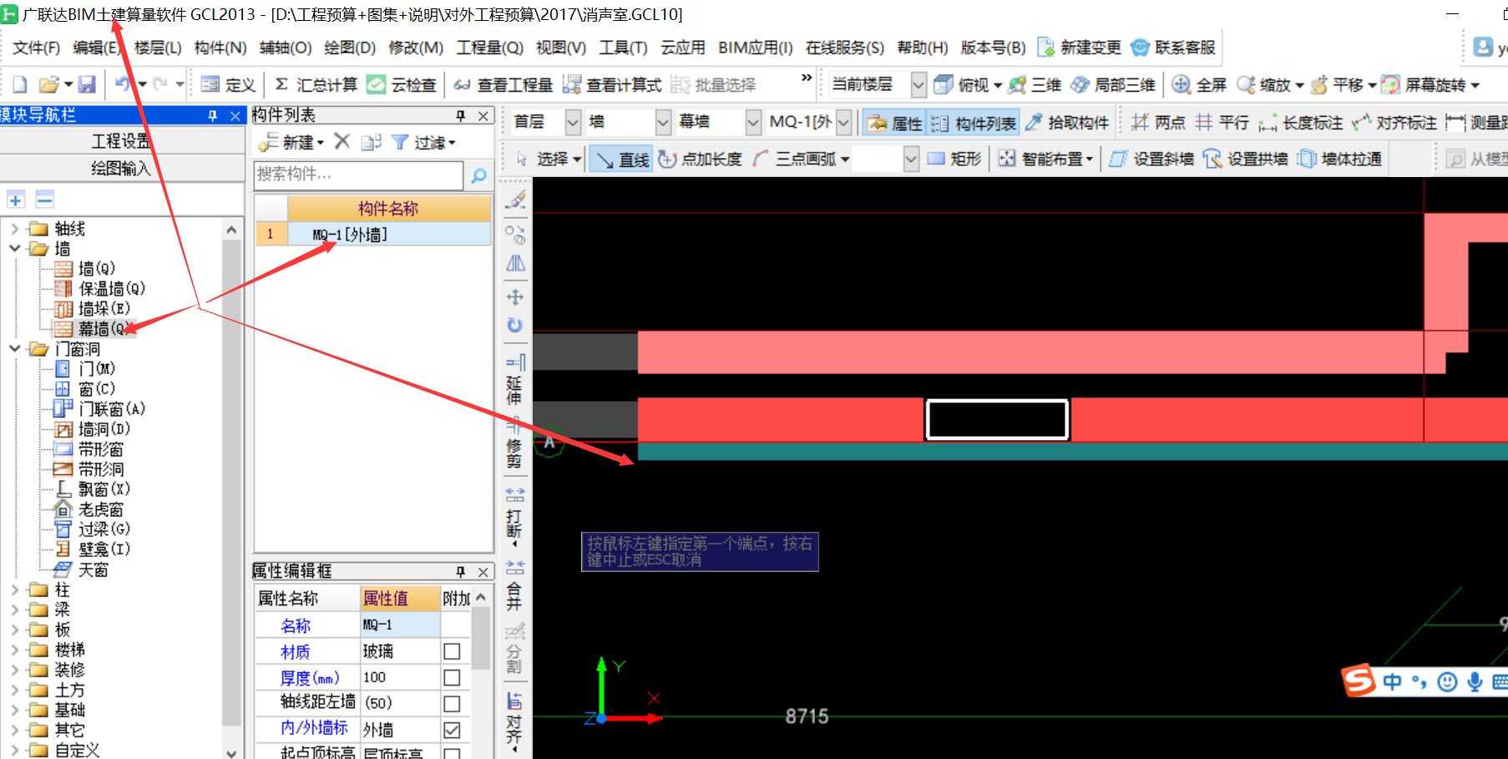Click the 全屏 fullscreen tool
The height and width of the screenshot is (759, 1508).
tap(1199, 84)
